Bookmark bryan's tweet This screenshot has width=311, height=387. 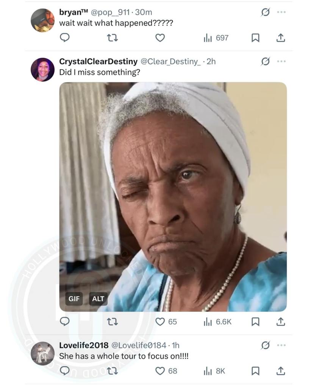(256, 38)
